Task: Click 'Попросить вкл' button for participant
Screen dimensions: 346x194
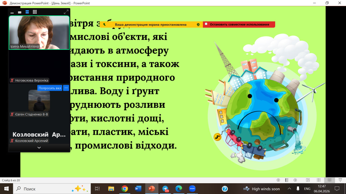Action: point(50,88)
